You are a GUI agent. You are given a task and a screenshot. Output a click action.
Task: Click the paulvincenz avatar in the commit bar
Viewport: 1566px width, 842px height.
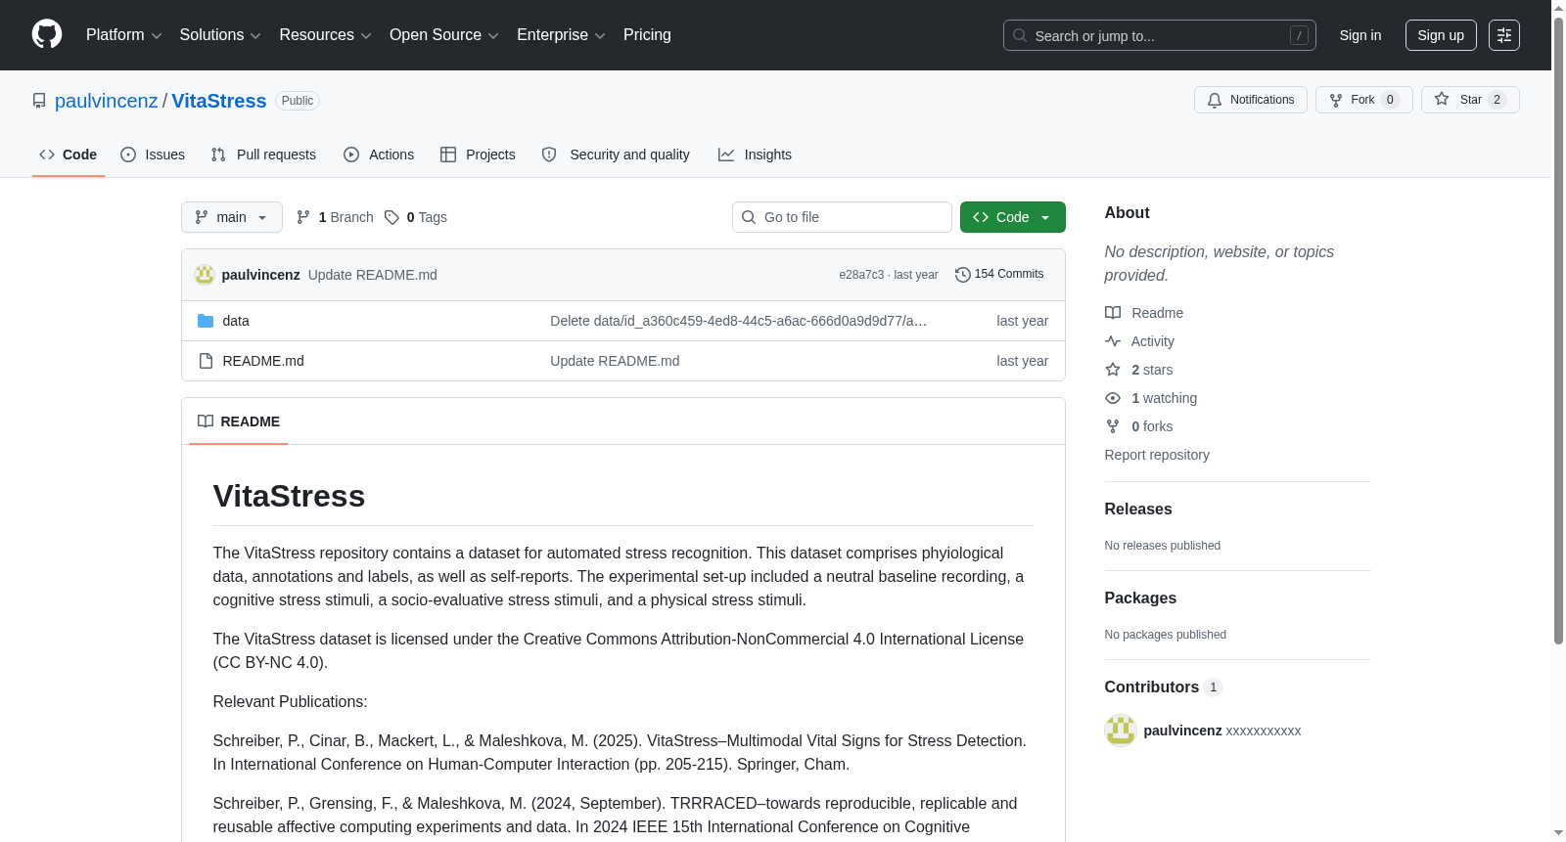tap(205, 275)
